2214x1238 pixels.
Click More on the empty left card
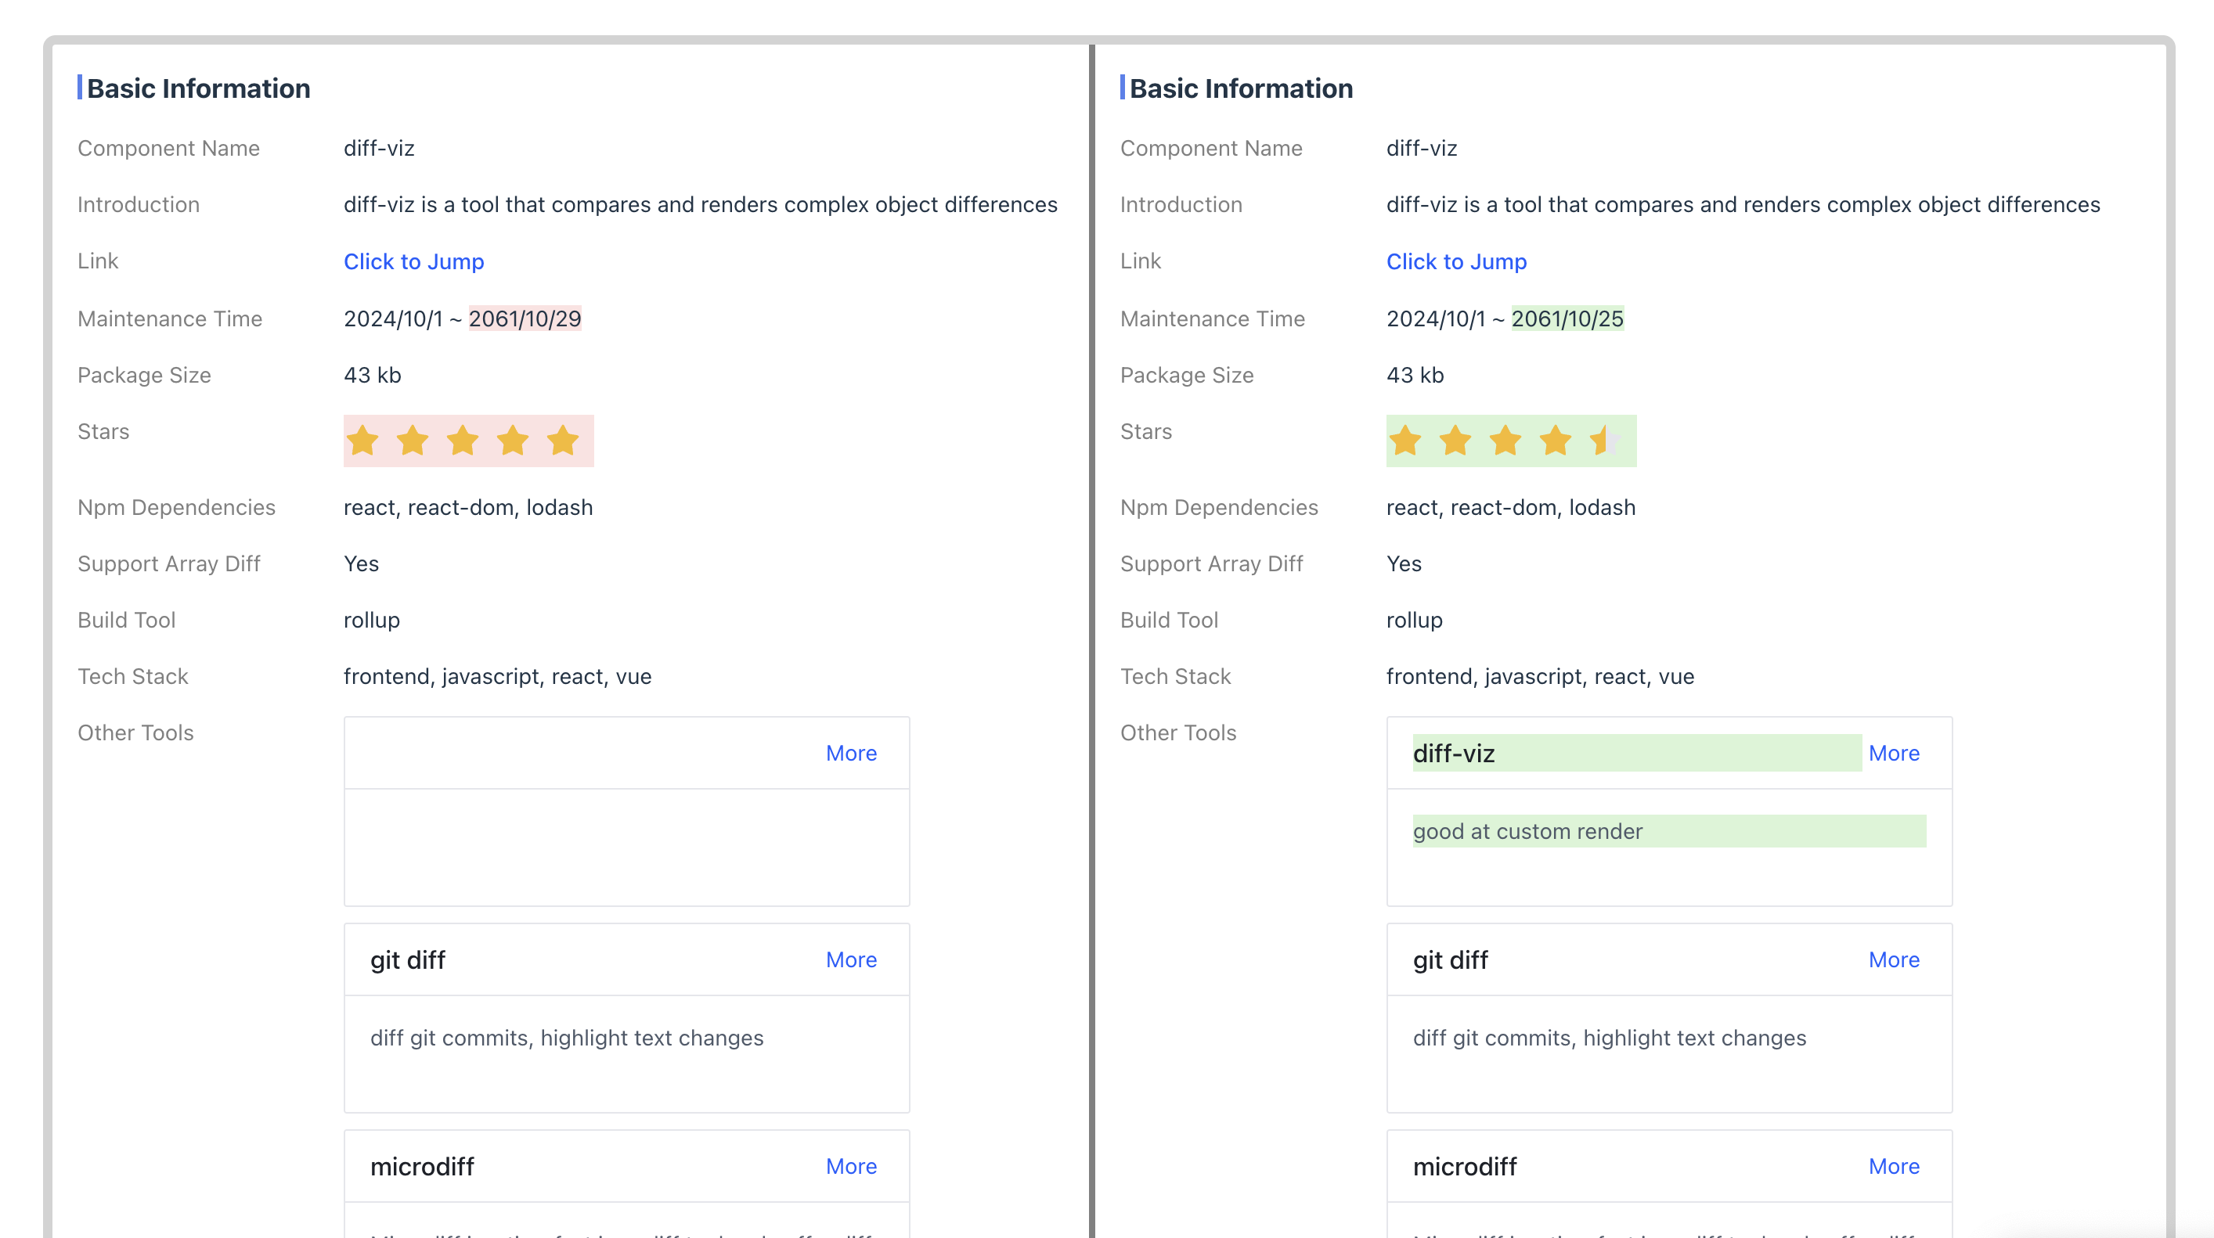click(x=851, y=753)
